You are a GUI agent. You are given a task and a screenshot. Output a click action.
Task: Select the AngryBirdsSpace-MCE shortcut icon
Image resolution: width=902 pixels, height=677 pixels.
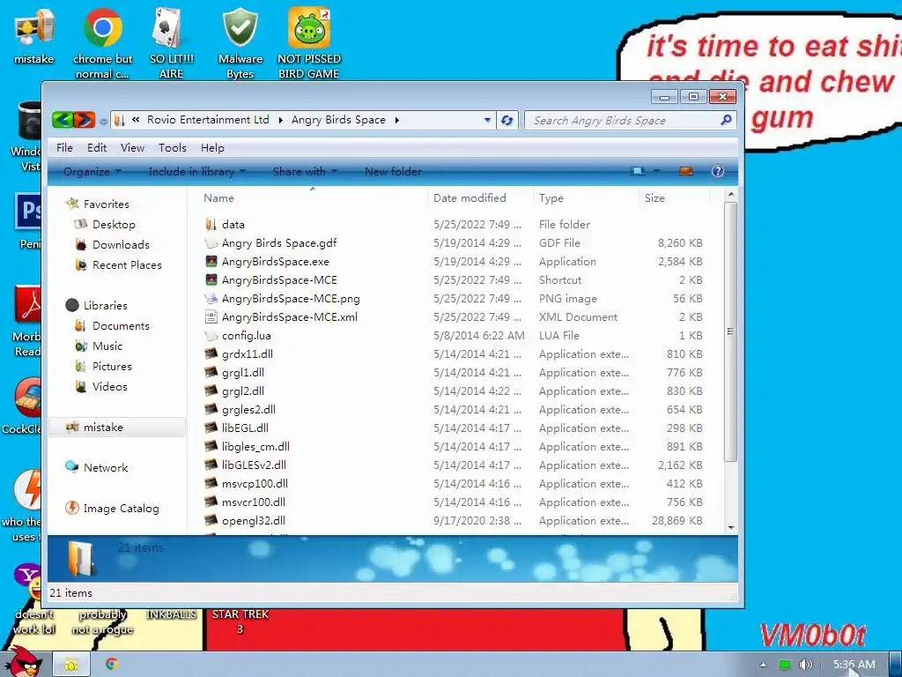[211, 279]
